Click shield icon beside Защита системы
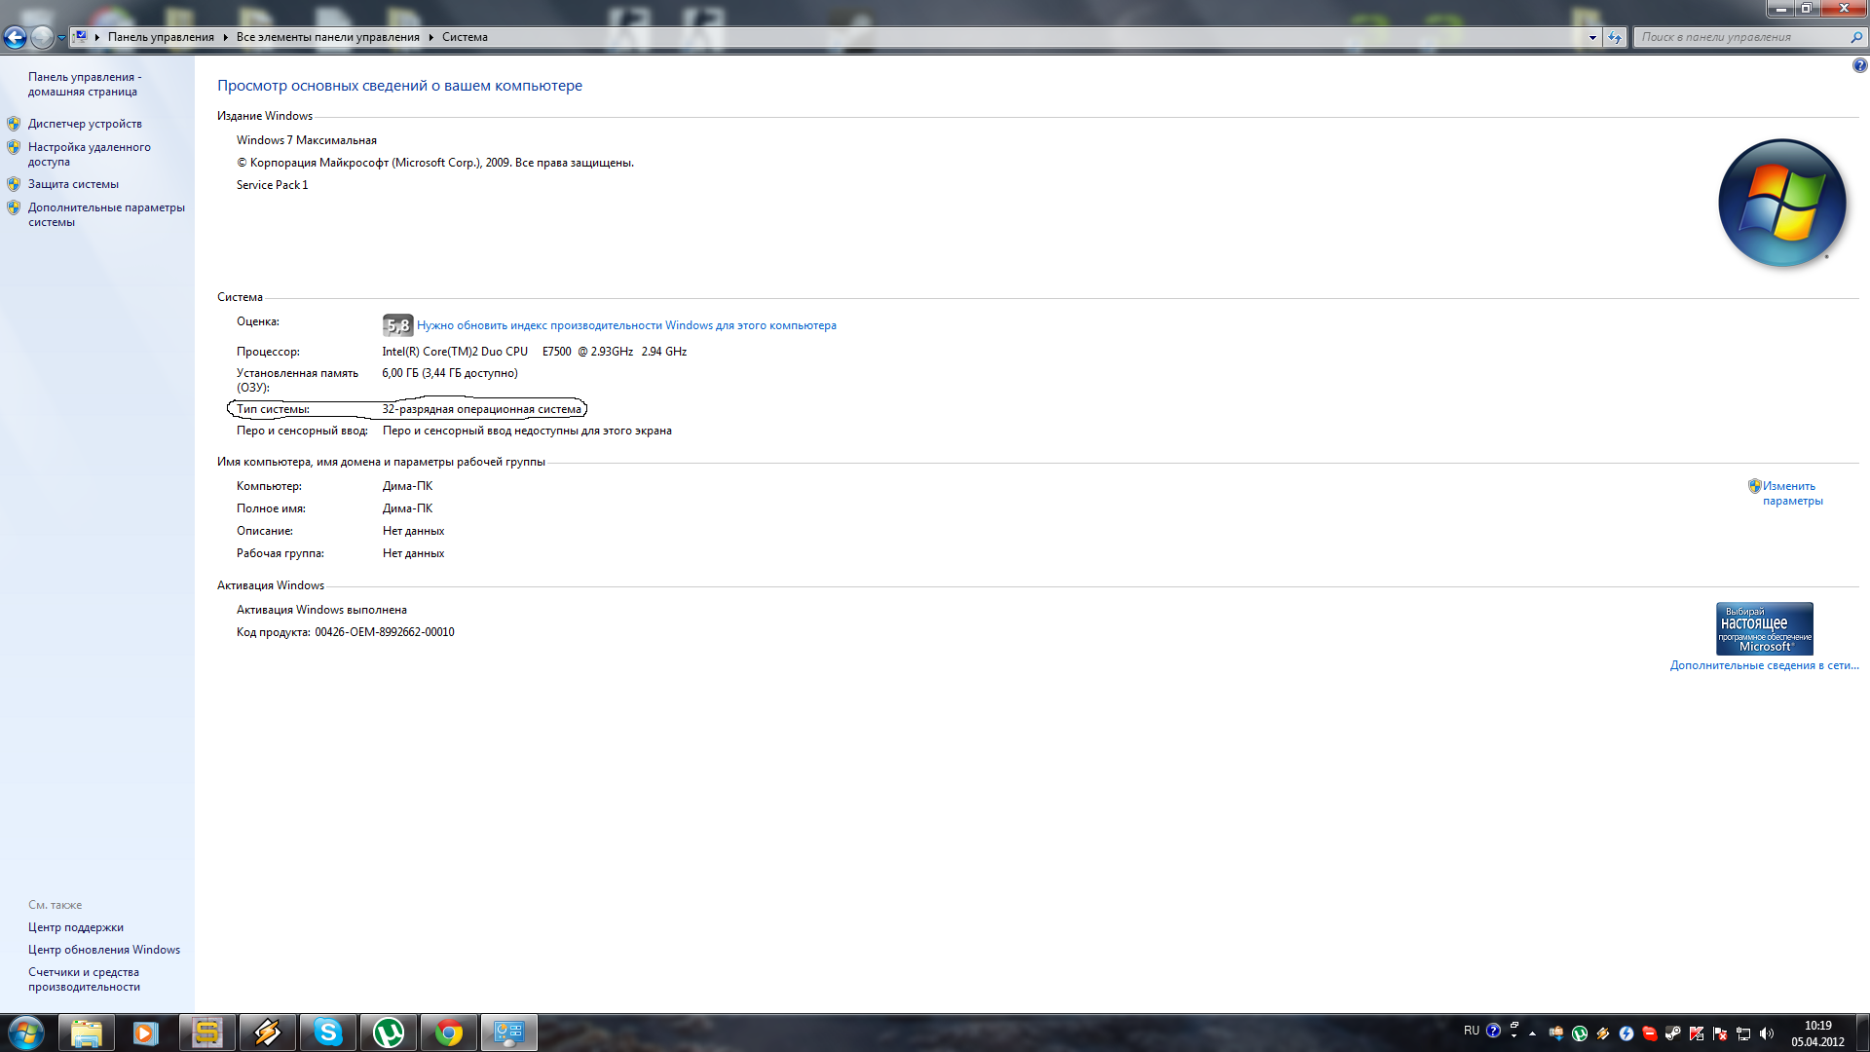The image size is (1870, 1052). click(x=14, y=184)
